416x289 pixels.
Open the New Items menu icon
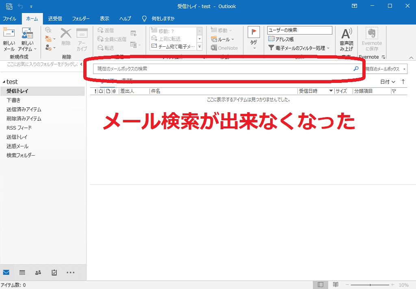27,35
